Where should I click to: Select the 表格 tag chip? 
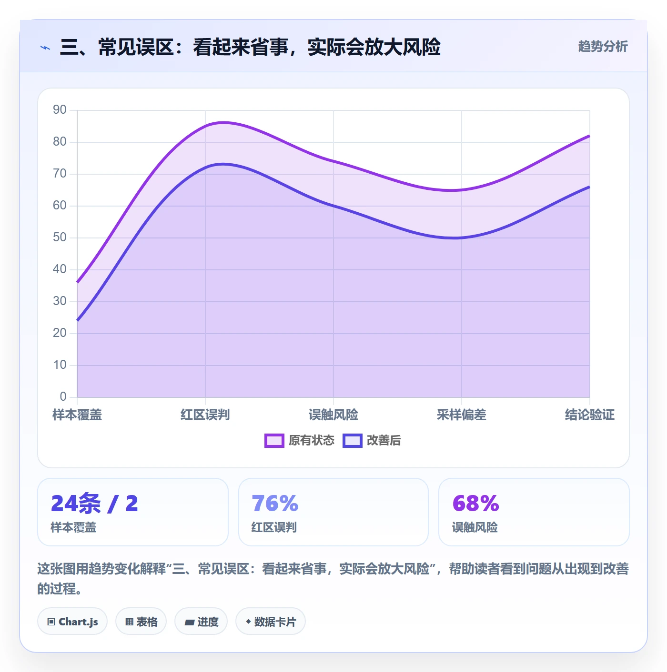(x=141, y=621)
